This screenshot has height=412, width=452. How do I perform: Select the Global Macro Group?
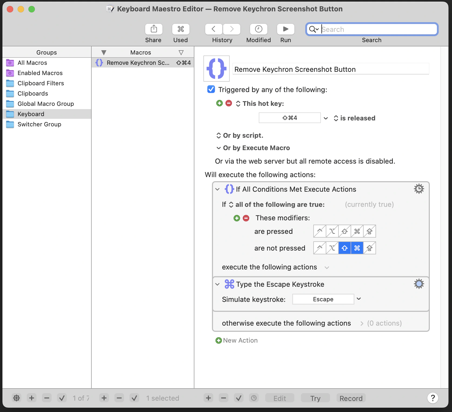(46, 104)
